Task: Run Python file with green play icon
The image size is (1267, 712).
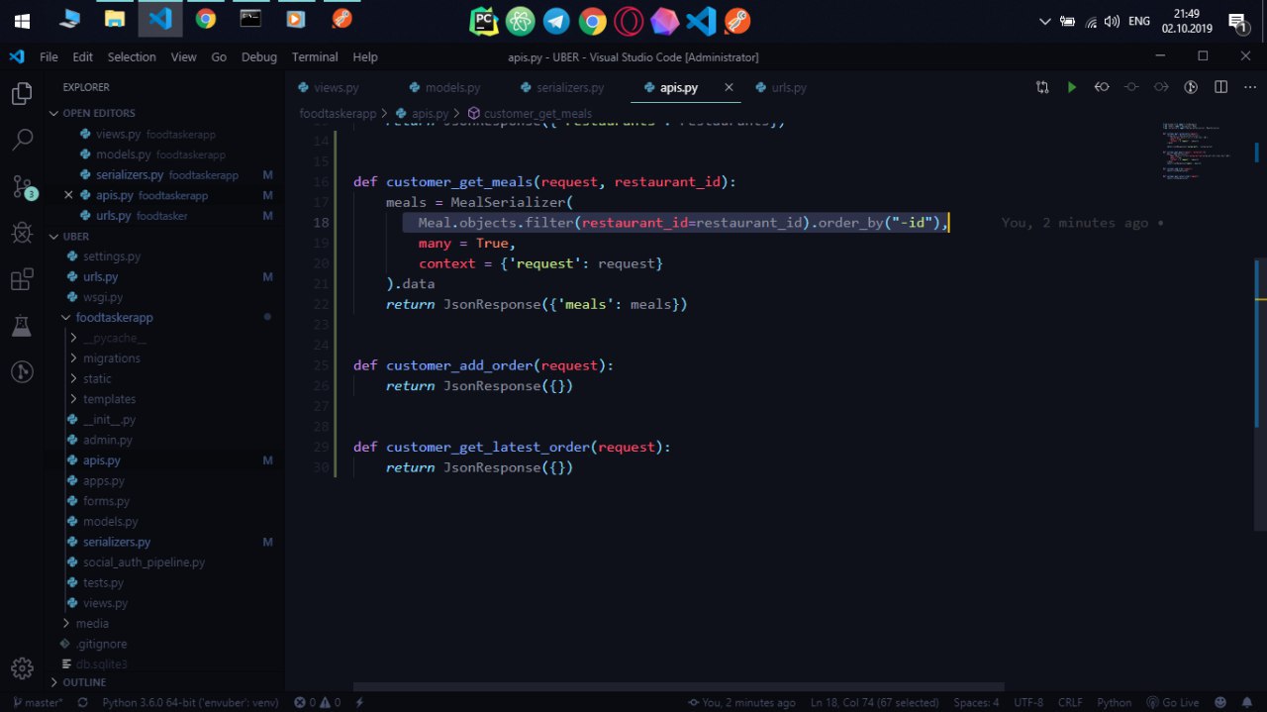Action: pos(1072,87)
